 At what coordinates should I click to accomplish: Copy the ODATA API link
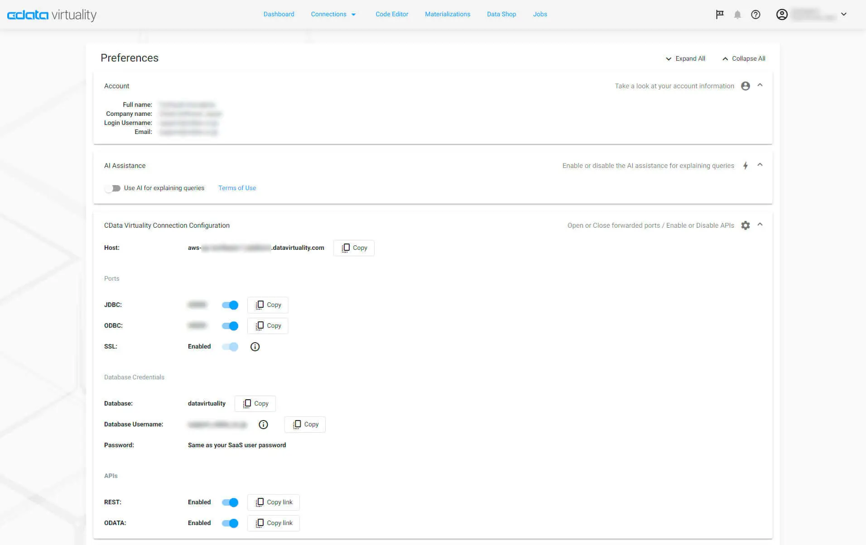click(x=274, y=523)
